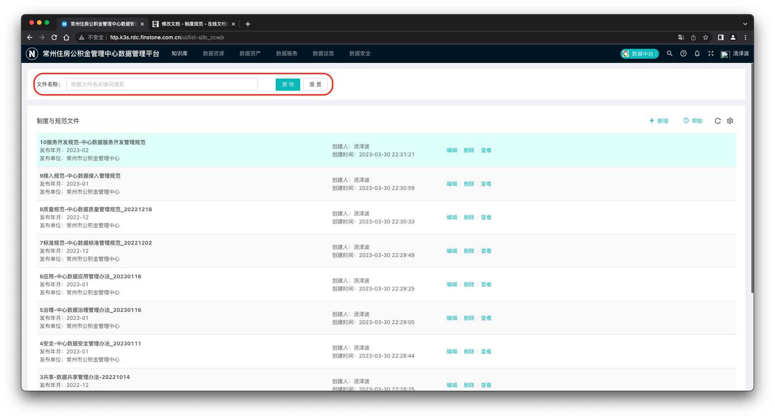Delete the 10服务开发规范 document
Image resolution: width=775 pixels, height=419 pixels.
(469, 150)
